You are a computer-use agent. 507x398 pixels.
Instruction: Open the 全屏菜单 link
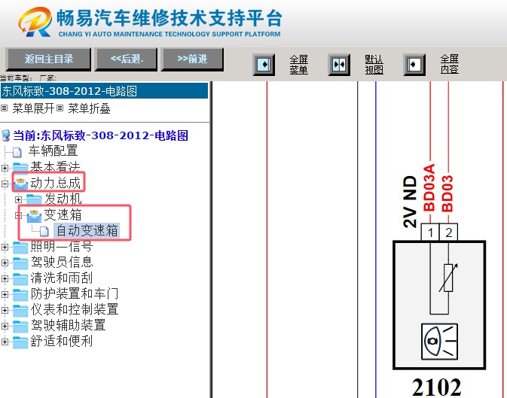point(298,65)
